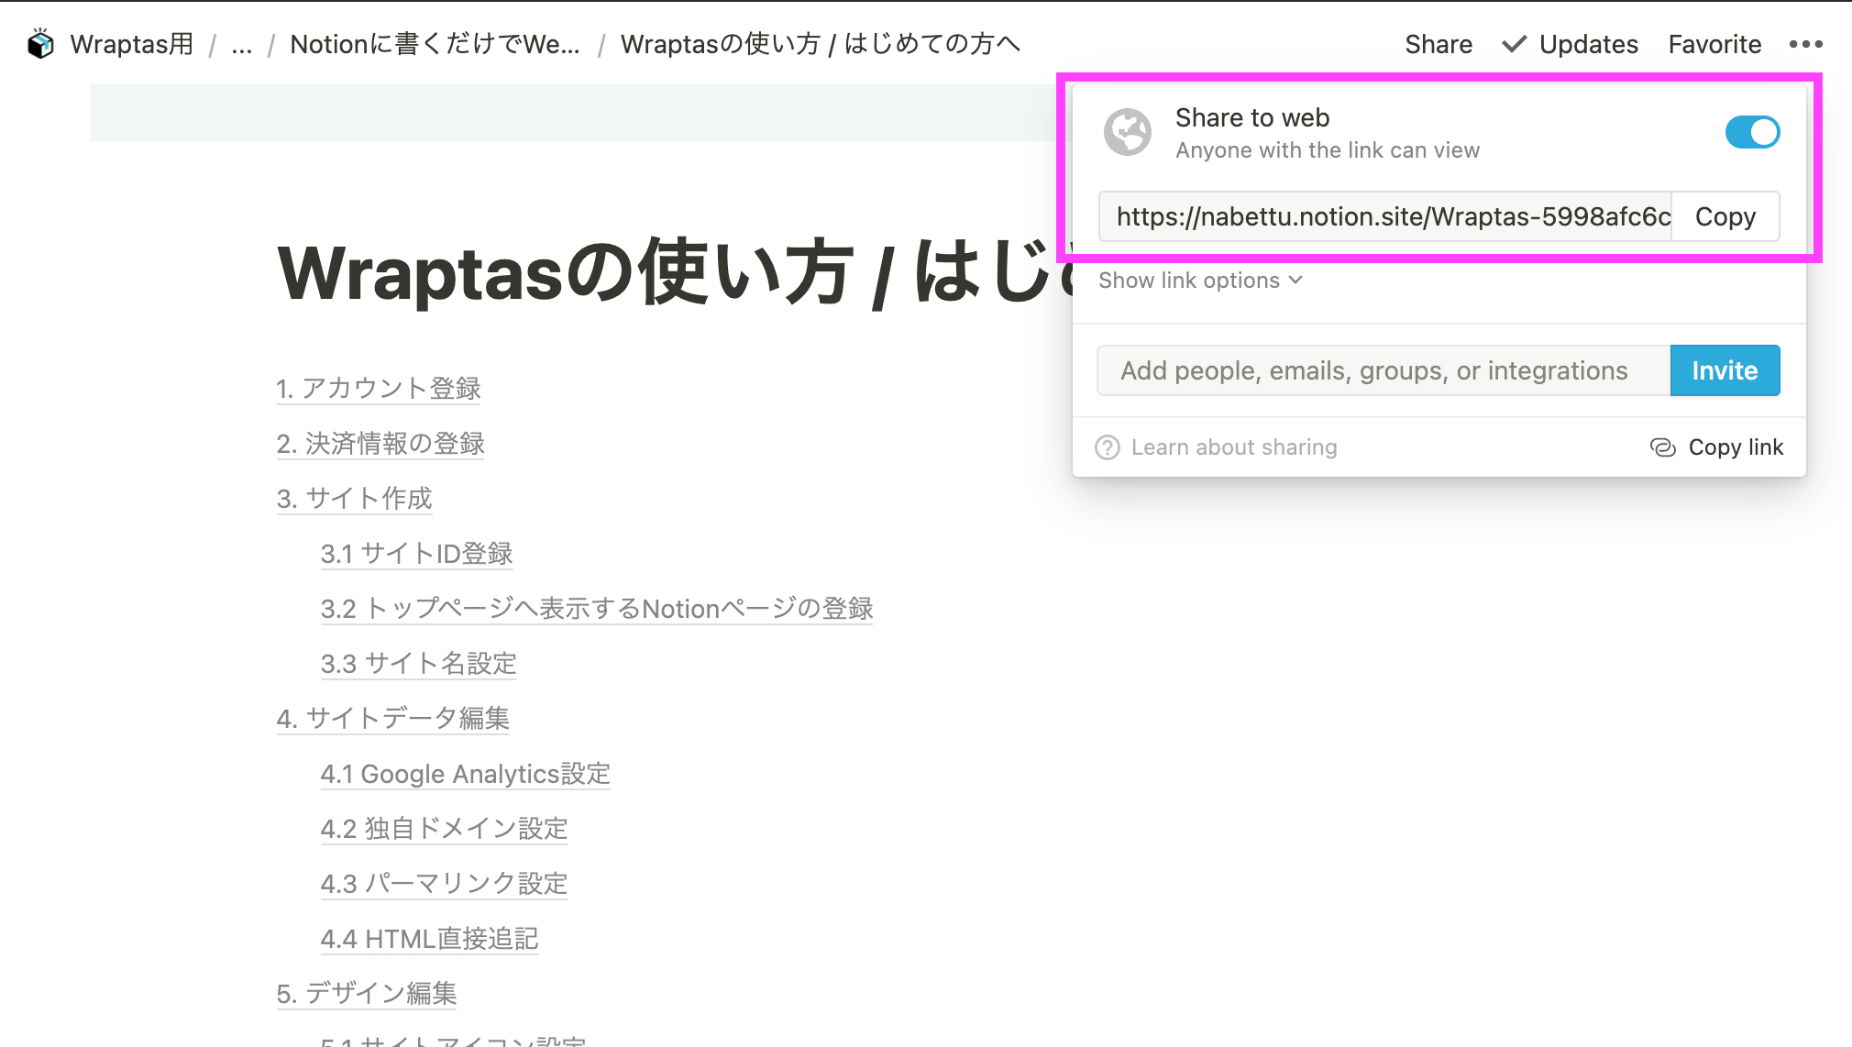Screen dimensions: 1852x1047
Task: Open 4.2 独自ドメイン設定 link
Action: click(x=445, y=829)
